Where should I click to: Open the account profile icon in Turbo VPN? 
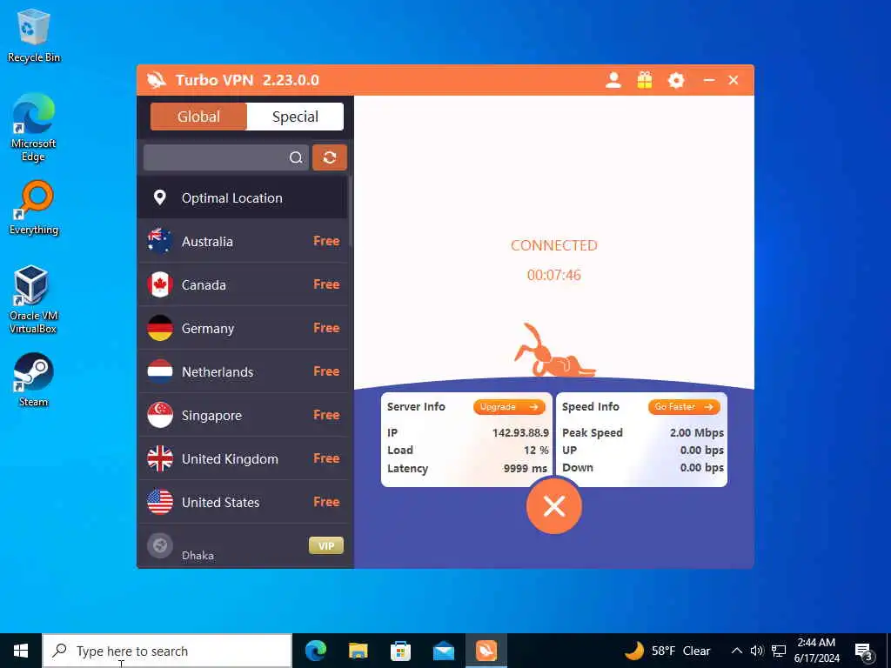[x=613, y=80]
